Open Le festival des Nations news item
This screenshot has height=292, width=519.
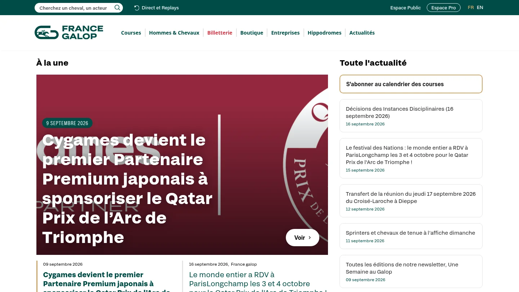point(411,158)
